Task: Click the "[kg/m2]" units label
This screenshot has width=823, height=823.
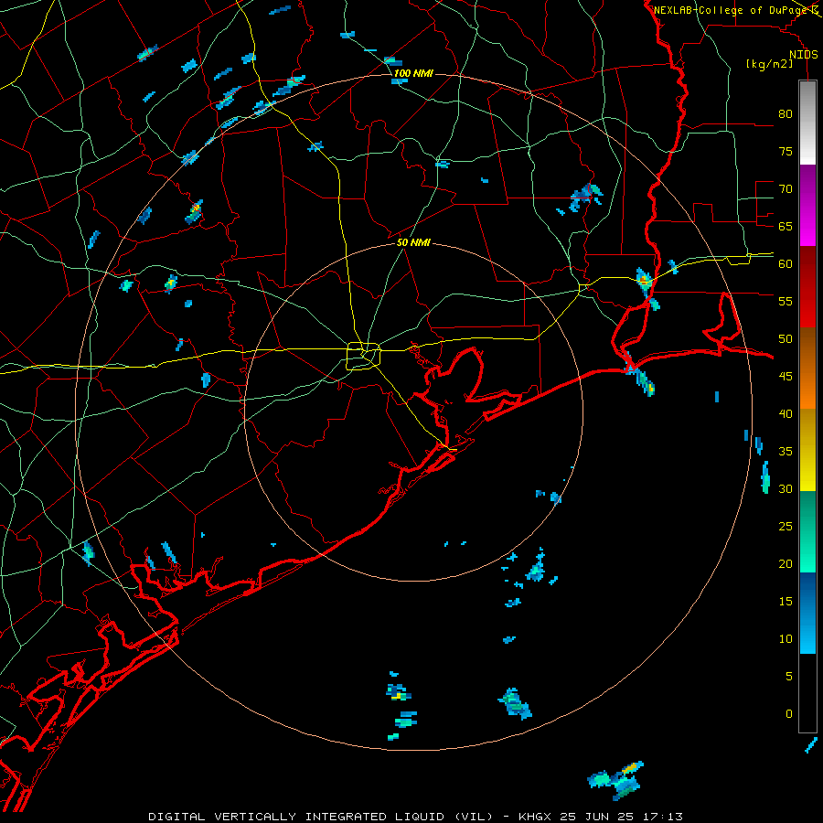Action: pos(769,64)
